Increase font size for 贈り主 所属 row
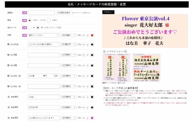The image size is (193, 122). tap(84, 55)
